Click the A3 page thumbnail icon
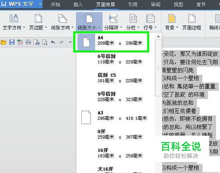This screenshot has width=220, height=173. click(86, 118)
